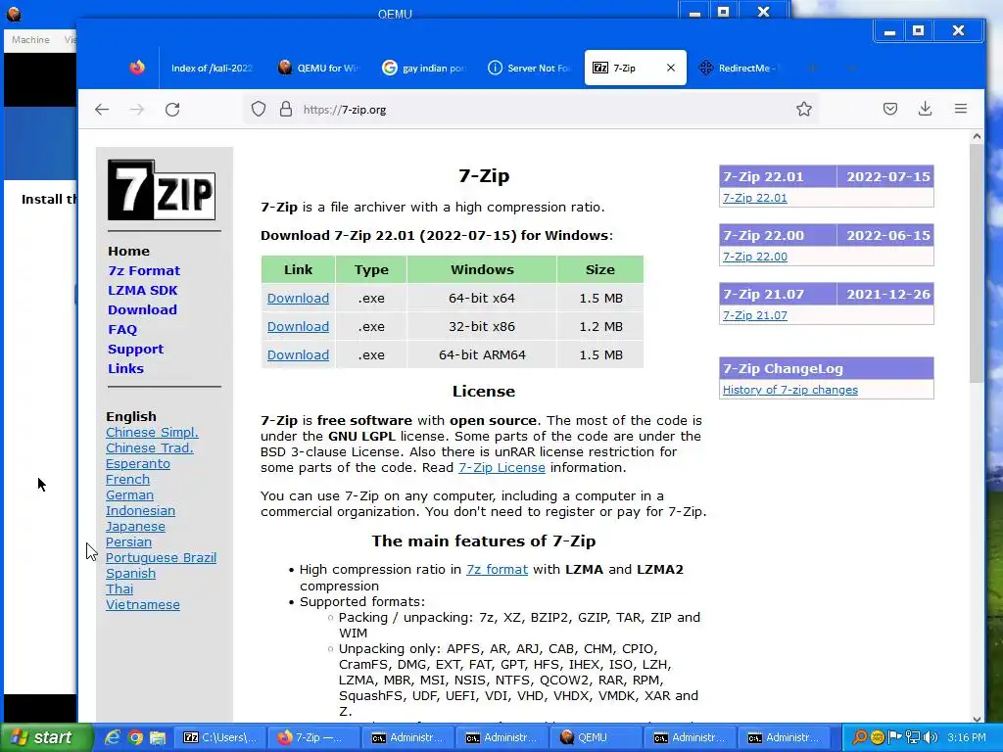This screenshot has height=752, width=1003.
Task: Open the Support sidebar link
Action: (x=135, y=350)
